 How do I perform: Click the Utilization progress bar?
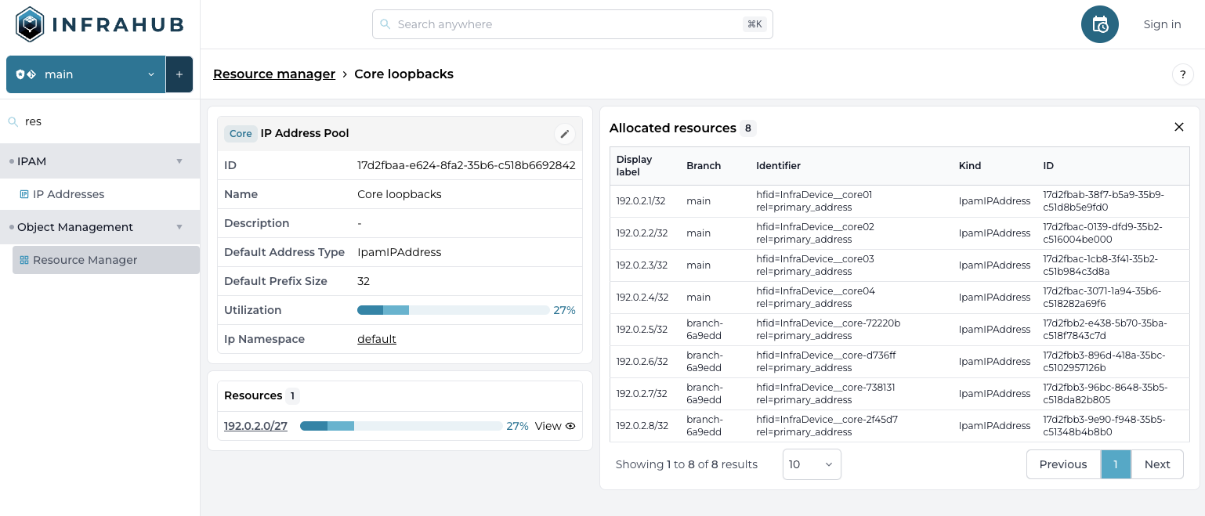(x=453, y=310)
